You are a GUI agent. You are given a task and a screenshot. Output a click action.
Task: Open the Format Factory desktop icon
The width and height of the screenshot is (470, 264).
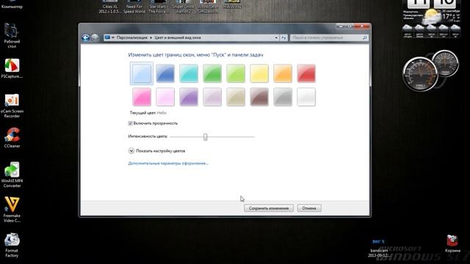[x=12, y=245]
